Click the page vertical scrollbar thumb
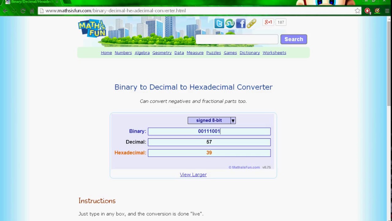Screen dimensions: 392x221 (389, 63)
